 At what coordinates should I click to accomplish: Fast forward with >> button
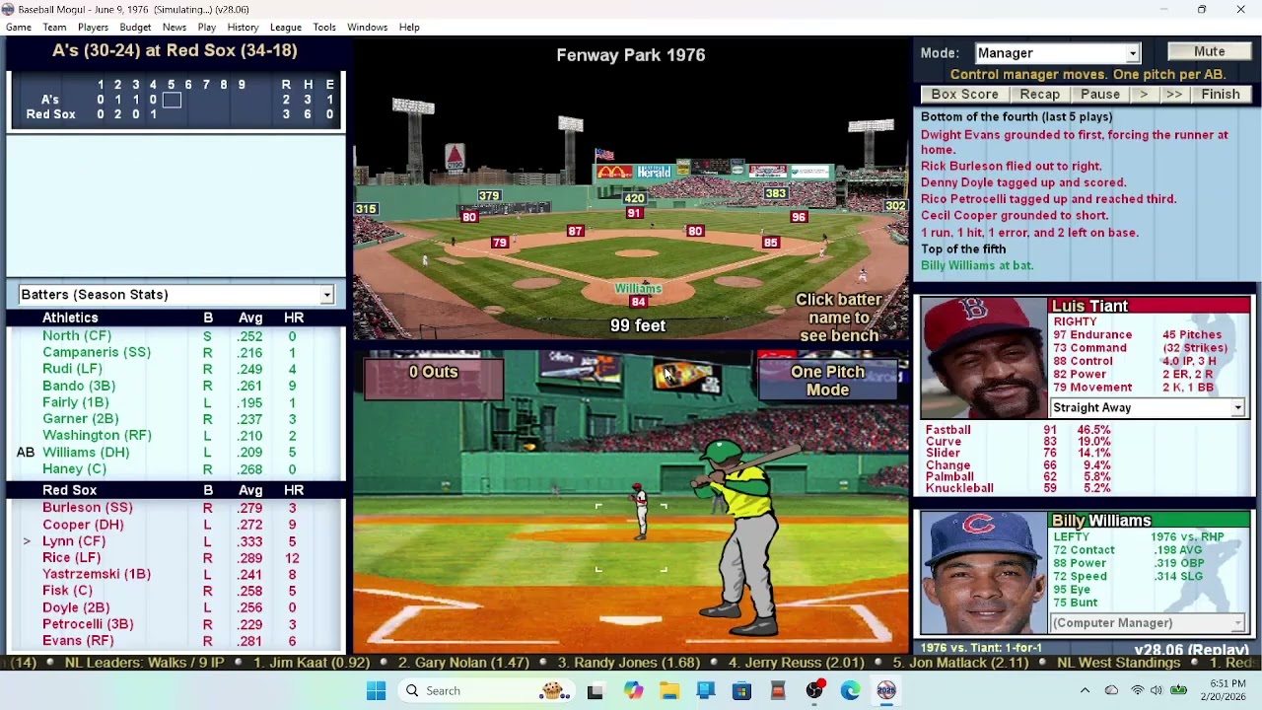pos(1173,95)
